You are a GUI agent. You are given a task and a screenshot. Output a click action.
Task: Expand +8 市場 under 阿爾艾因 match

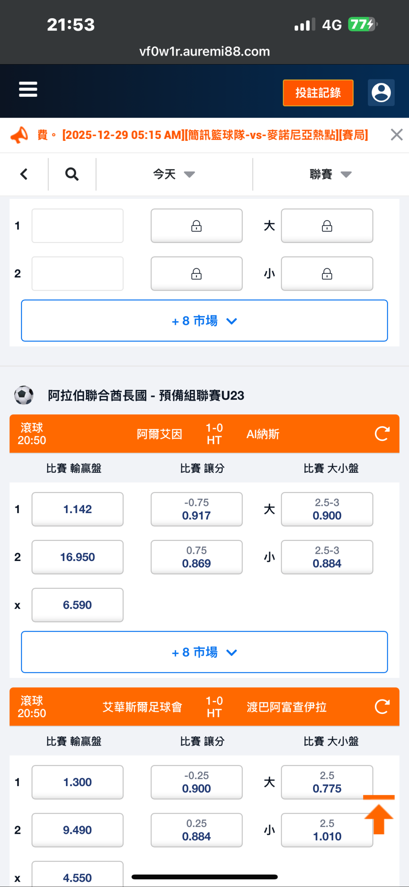(x=204, y=652)
